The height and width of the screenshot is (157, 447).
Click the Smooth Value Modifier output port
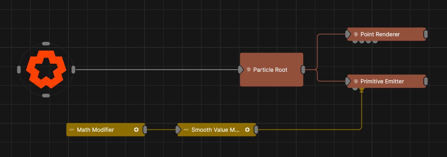tap(256, 130)
